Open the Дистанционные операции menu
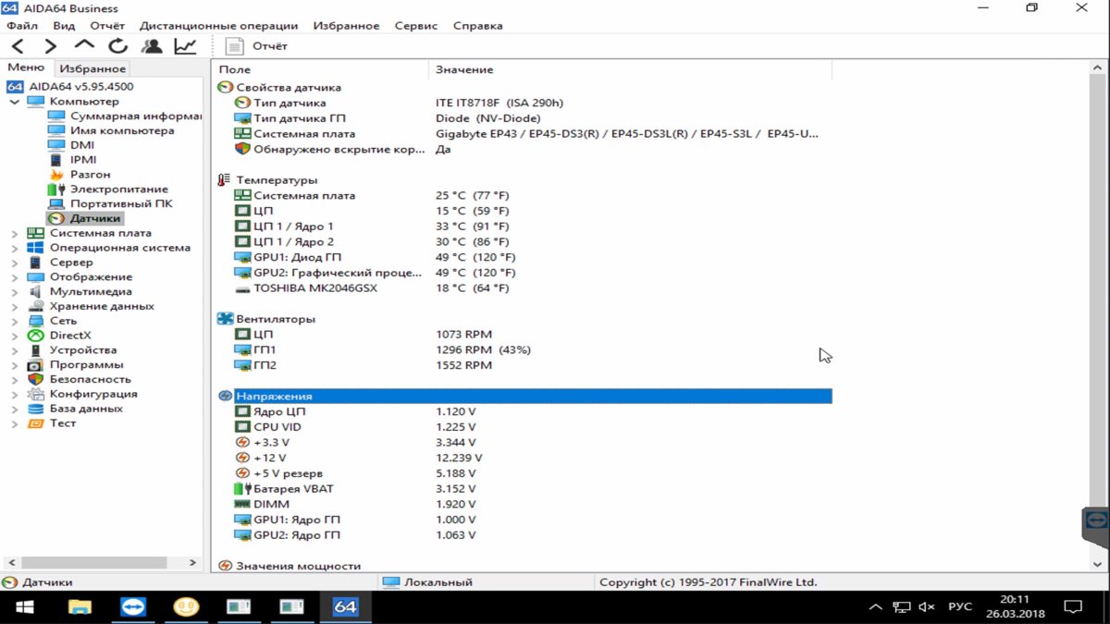 click(x=218, y=26)
